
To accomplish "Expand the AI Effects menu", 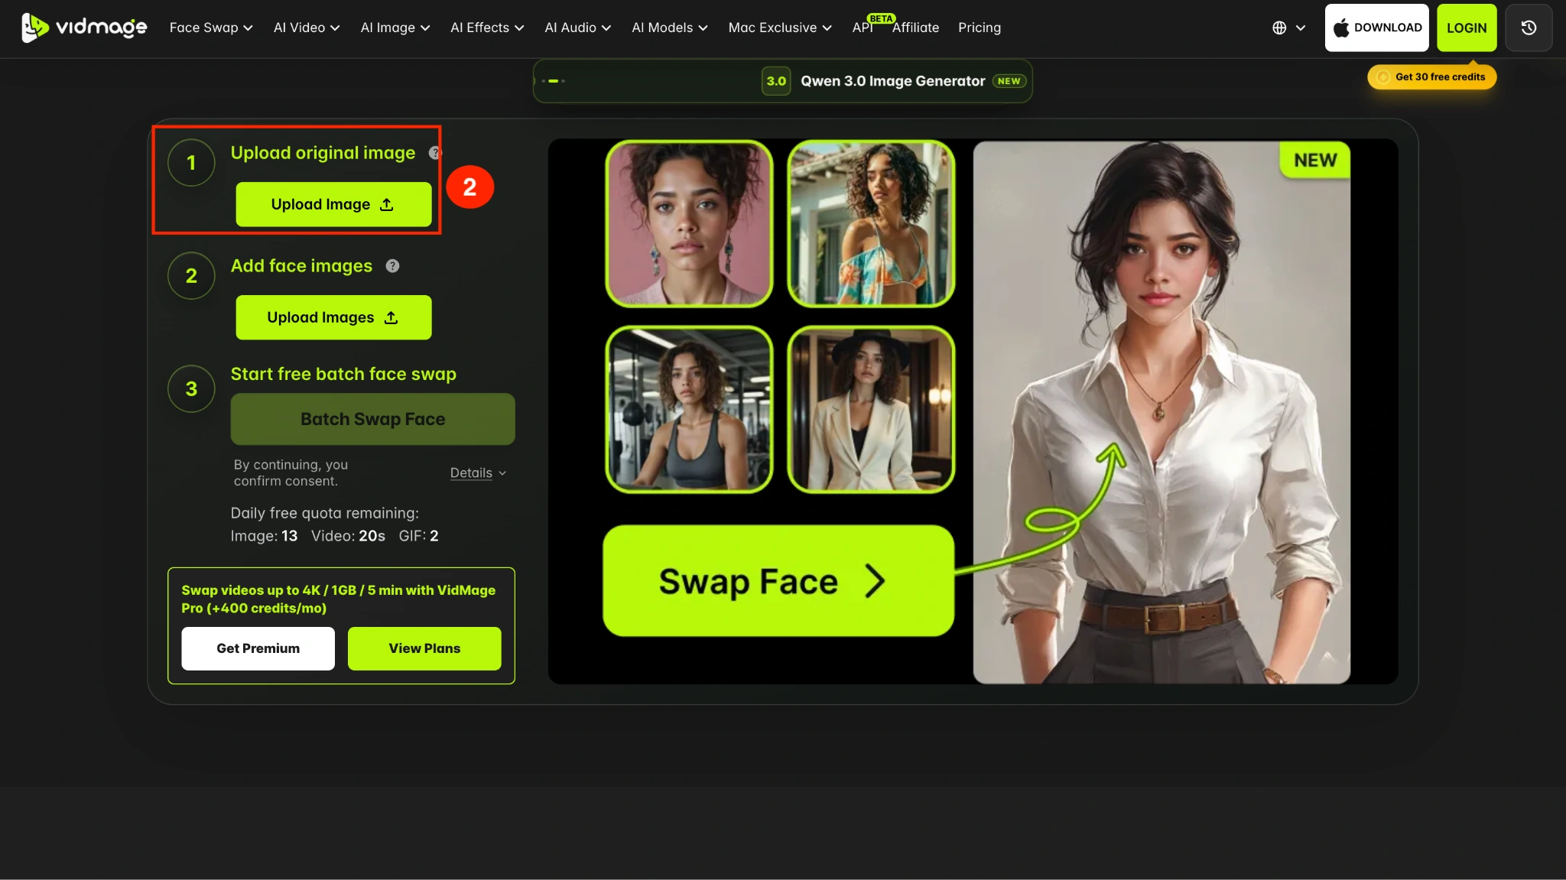I will (x=487, y=28).
